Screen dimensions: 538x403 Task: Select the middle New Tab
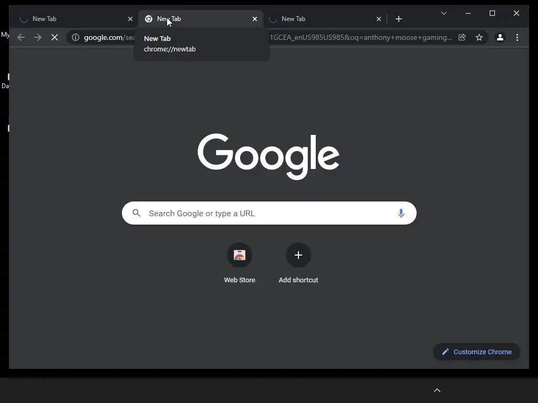(x=201, y=19)
